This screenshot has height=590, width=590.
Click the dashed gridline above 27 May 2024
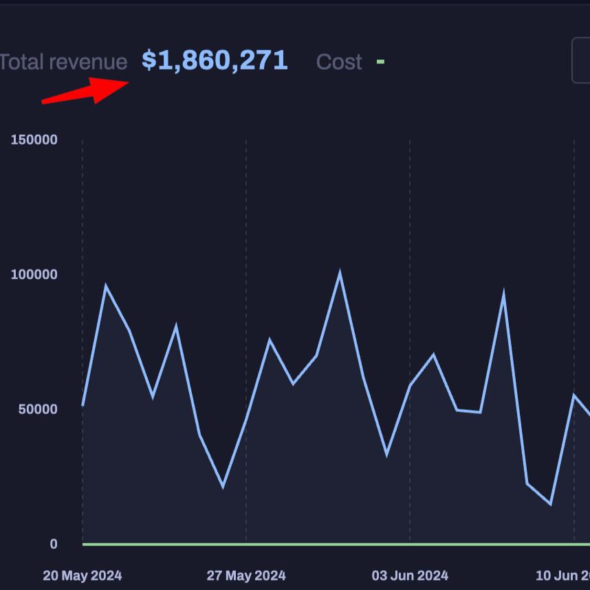click(246, 206)
